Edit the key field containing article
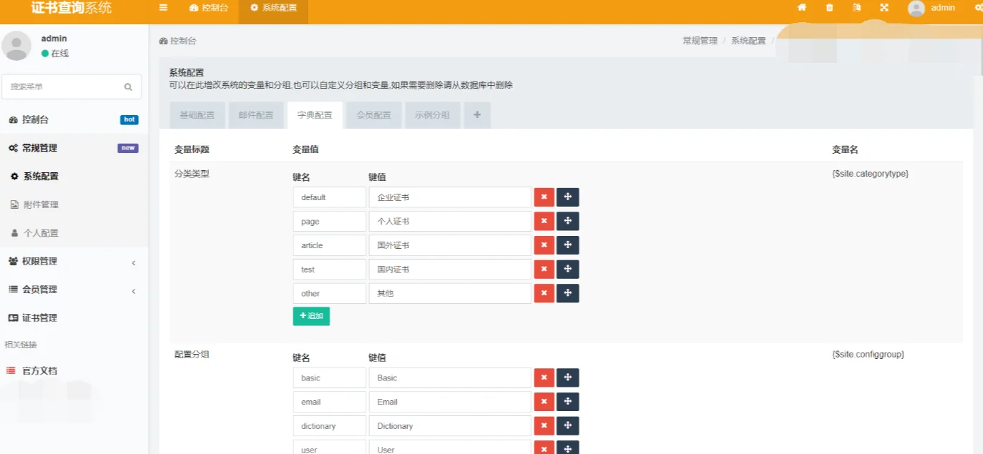The width and height of the screenshot is (983, 454). pyautogui.click(x=330, y=245)
